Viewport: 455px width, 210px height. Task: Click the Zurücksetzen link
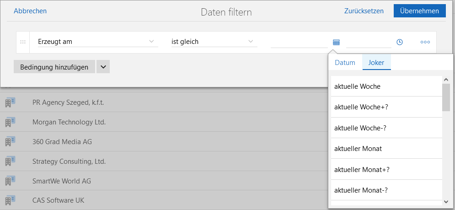pyautogui.click(x=364, y=11)
